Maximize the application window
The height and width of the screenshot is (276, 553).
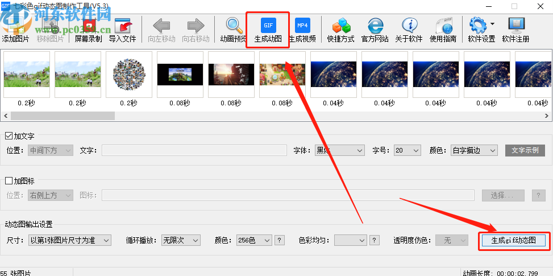pos(514,6)
